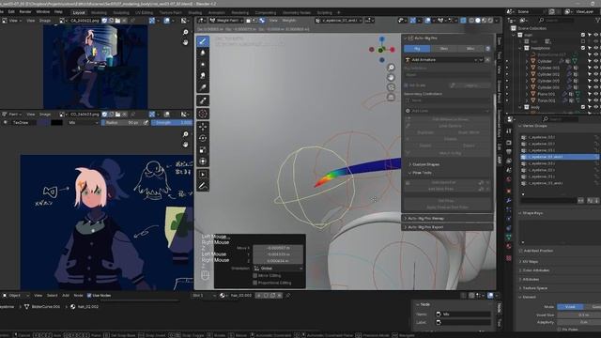Toggle exclude checkbox for body collection
The height and width of the screenshot is (338, 601).
[x=583, y=107]
